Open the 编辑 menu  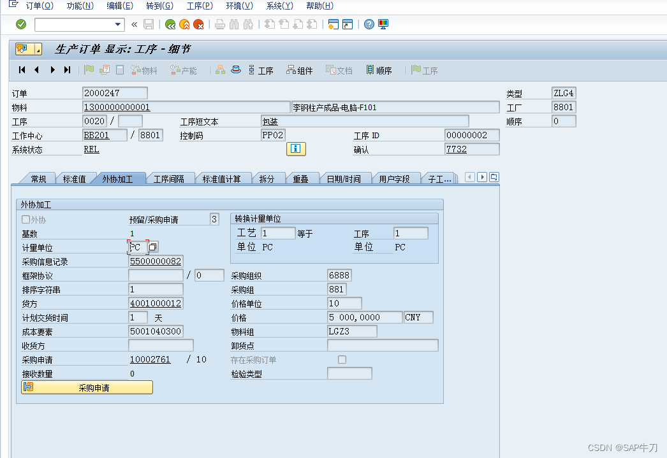(x=120, y=6)
